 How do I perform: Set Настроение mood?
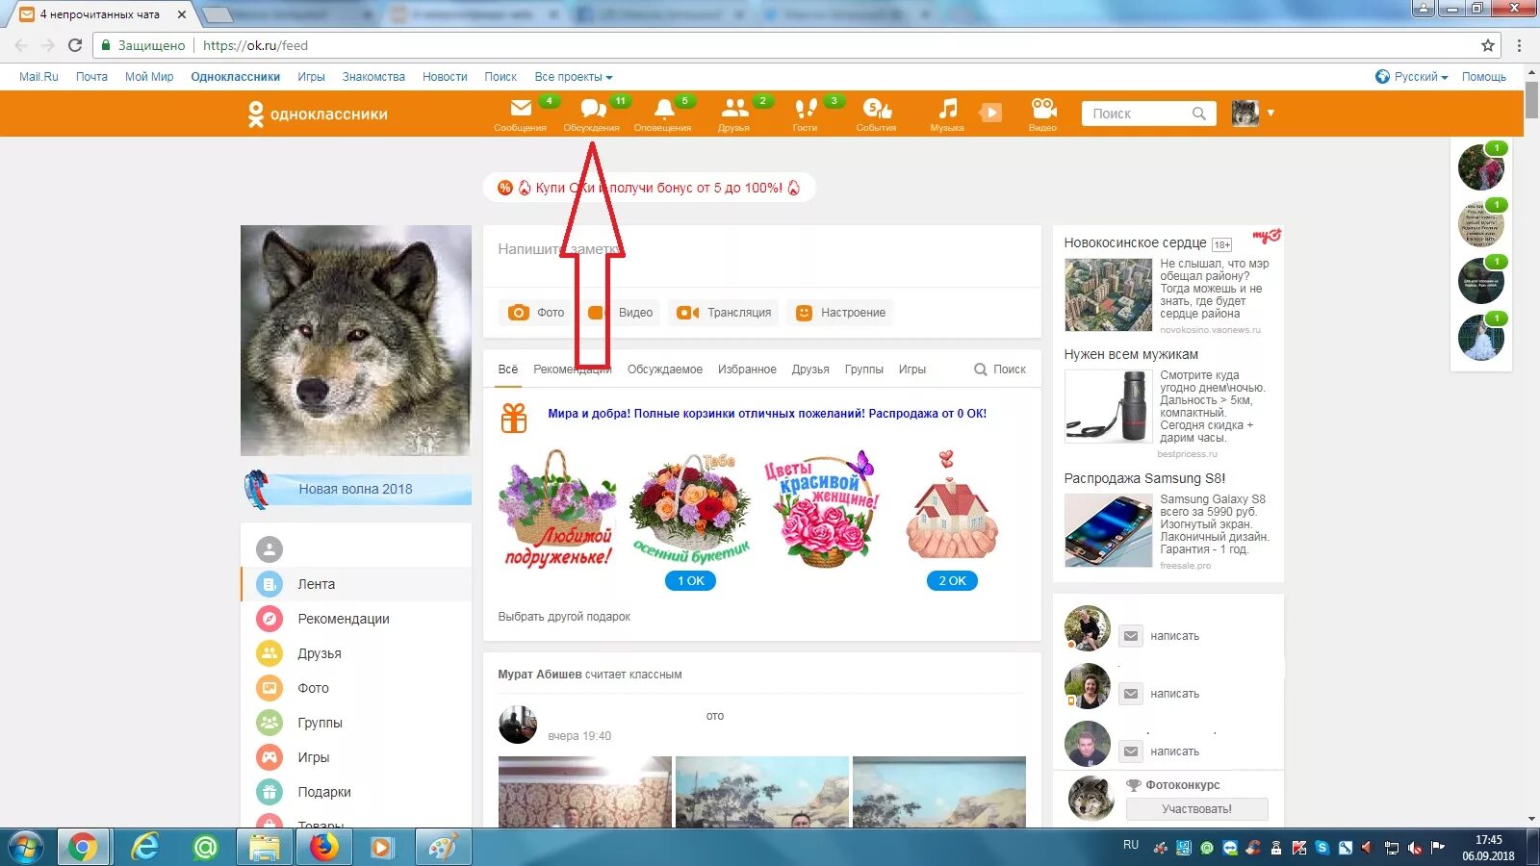click(840, 313)
